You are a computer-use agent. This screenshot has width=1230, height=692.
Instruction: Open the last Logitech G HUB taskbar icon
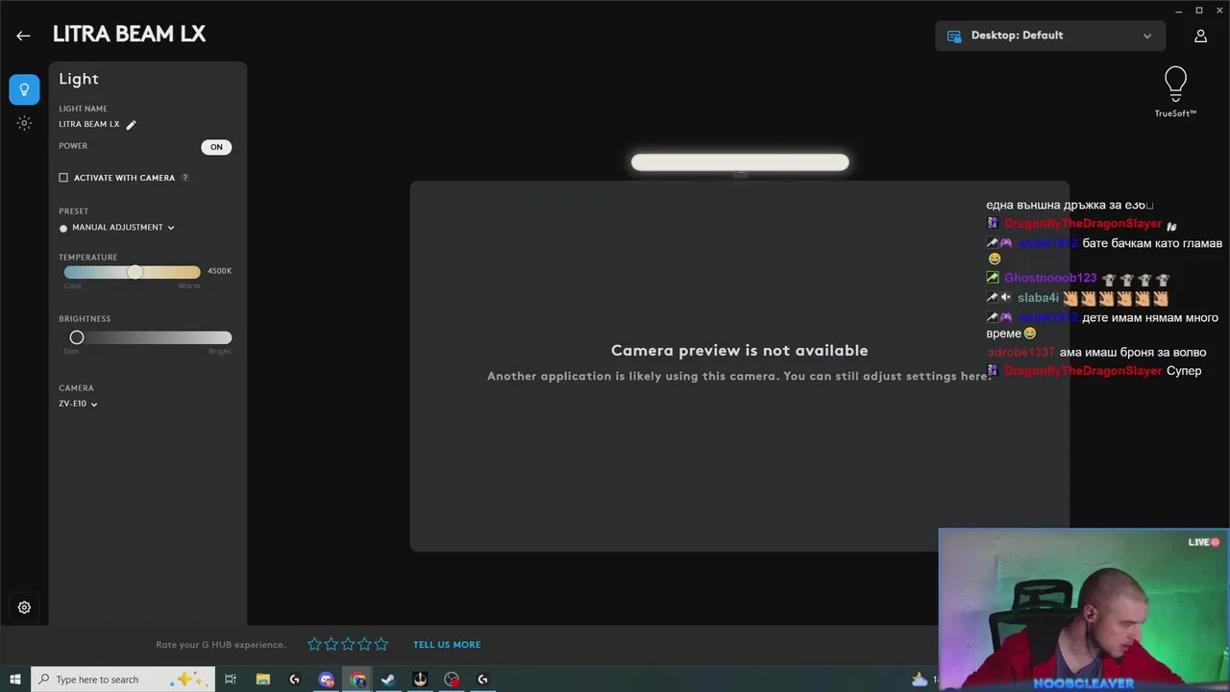[x=483, y=680]
